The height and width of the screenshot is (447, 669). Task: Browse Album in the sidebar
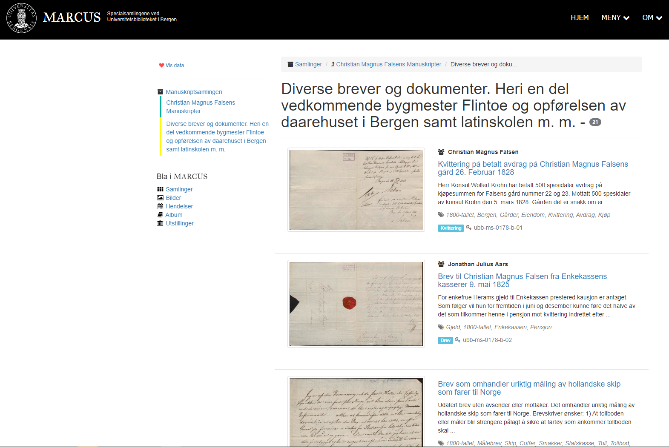pyautogui.click(x=174, y=215)
